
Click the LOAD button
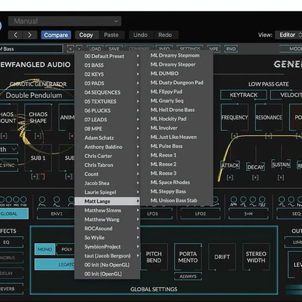coord(95,49)
